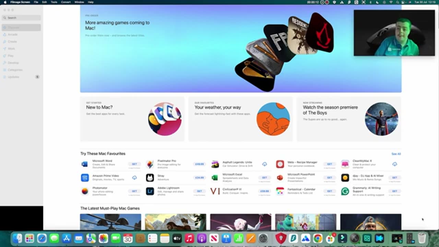439x247 pixels.
Task: Buy Stray for £24.99
Action: 199,178
